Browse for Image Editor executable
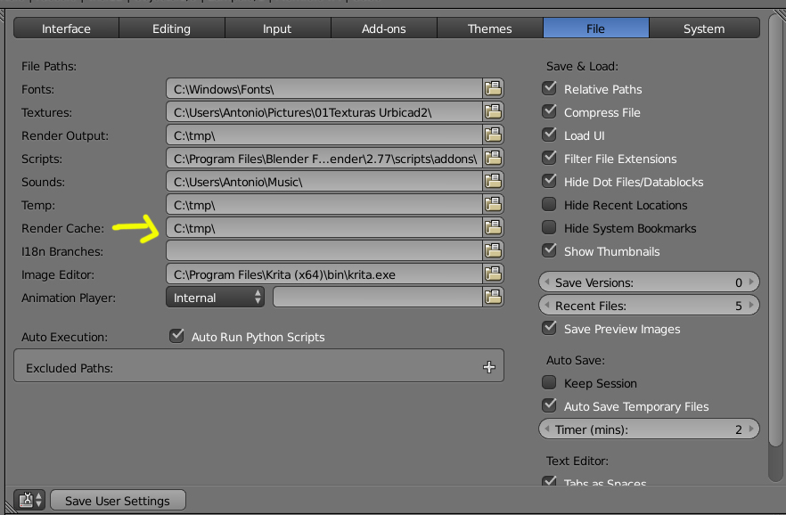 click(x=493, y=274)
